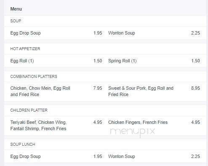Click the Menu heading
Screen dimensions: 208x166
[16, 9]
